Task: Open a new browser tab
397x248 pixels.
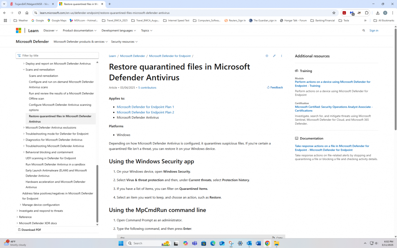Action: [x=110, y=4]
